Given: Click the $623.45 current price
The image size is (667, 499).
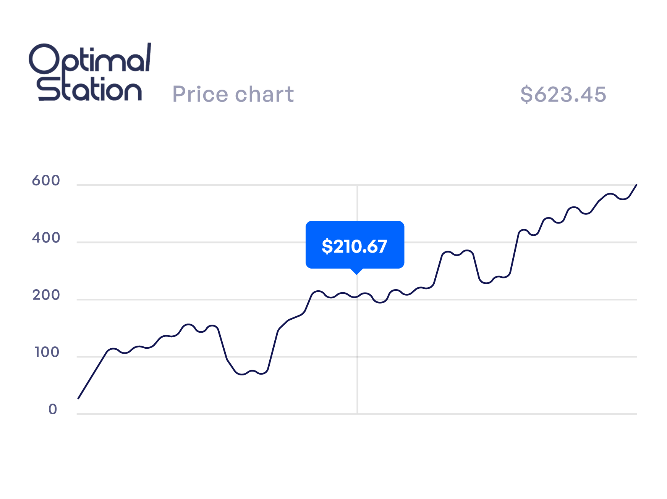Looking at the screenshot, I should tap(563, 94).
